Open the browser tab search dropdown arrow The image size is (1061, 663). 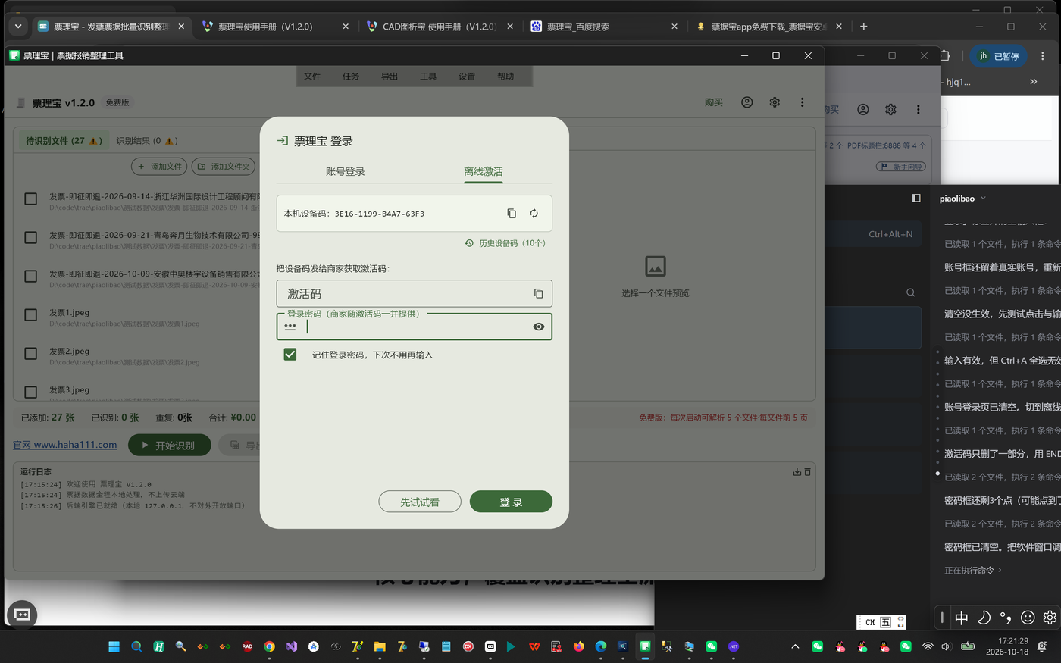(x=17, y=26)
